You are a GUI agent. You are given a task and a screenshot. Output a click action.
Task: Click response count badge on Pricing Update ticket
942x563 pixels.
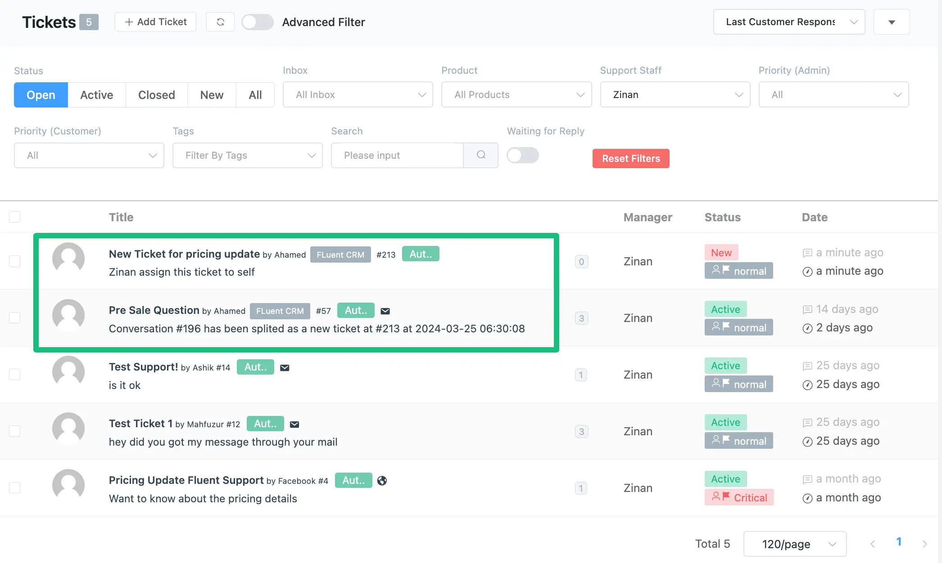coord(581,488)
